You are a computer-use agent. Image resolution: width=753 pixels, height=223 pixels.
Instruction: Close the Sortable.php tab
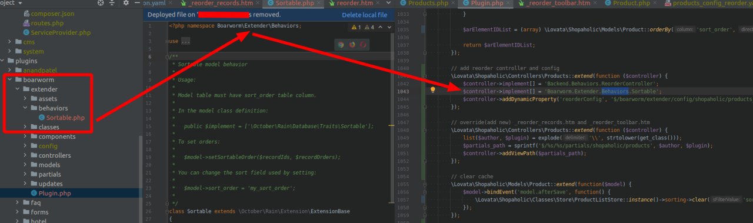[x=319, y=3]
